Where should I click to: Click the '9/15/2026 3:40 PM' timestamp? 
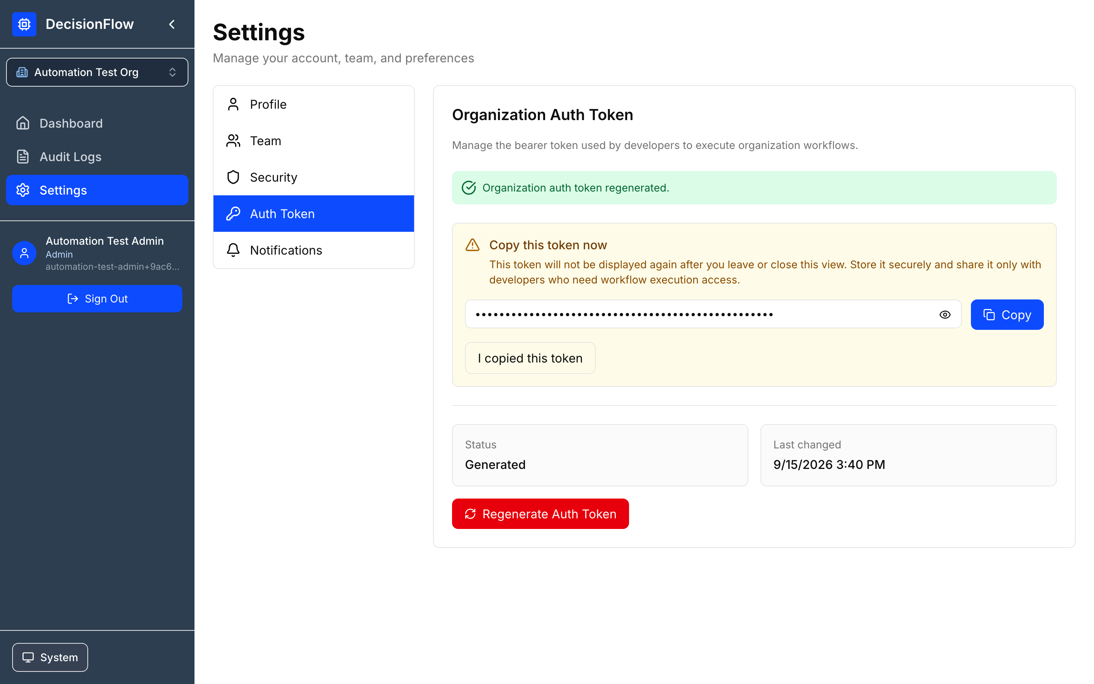coord(829,465)
